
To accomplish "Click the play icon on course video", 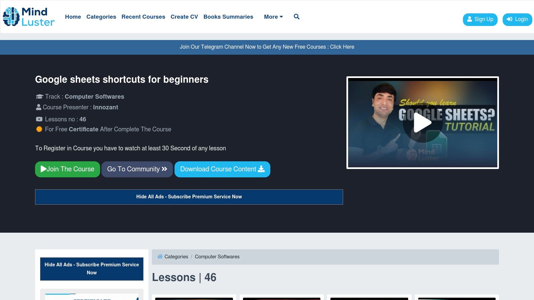I will click(423, 123).
